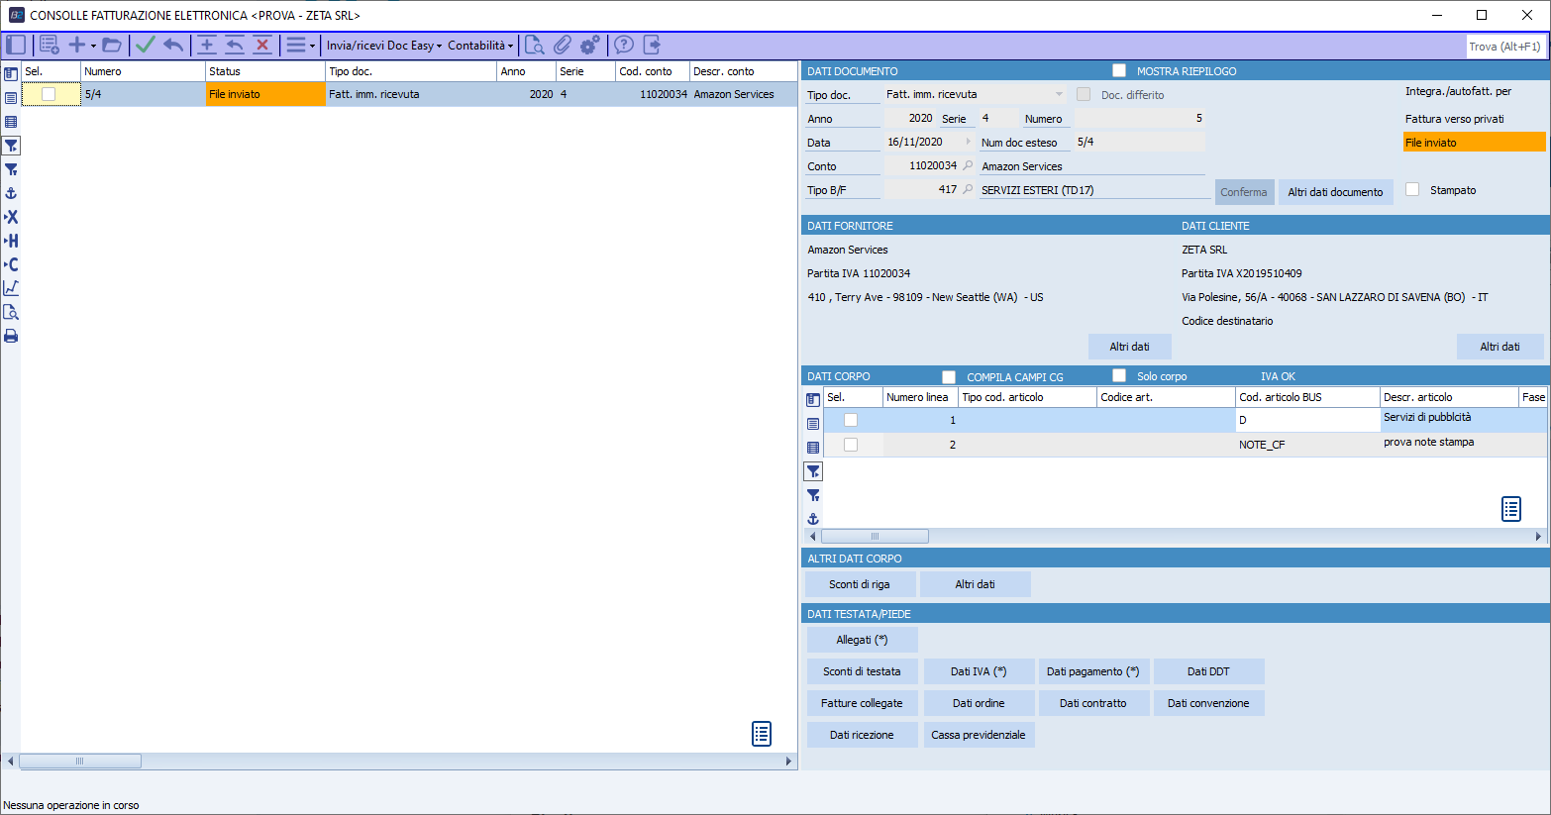Click the printer icon in left sidebar
The height and width of the screenshot is (815, 1551).
11,336
